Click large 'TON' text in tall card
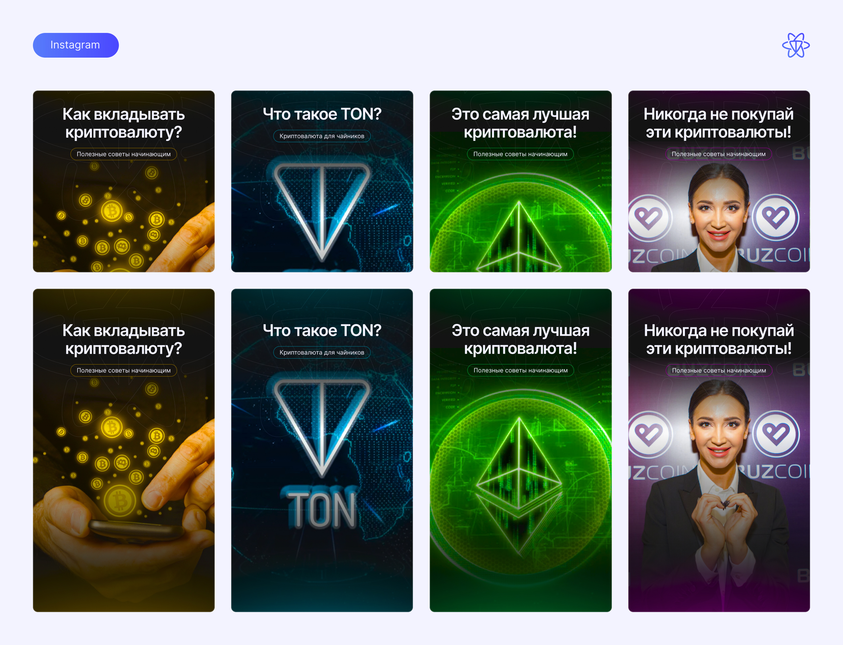The image size is (843, 645). (x=322, y=509)
